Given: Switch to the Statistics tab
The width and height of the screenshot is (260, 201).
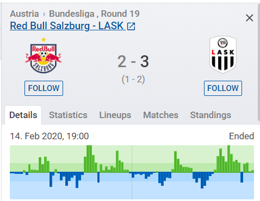Looking at the screenshot, I should click(68, 115).
